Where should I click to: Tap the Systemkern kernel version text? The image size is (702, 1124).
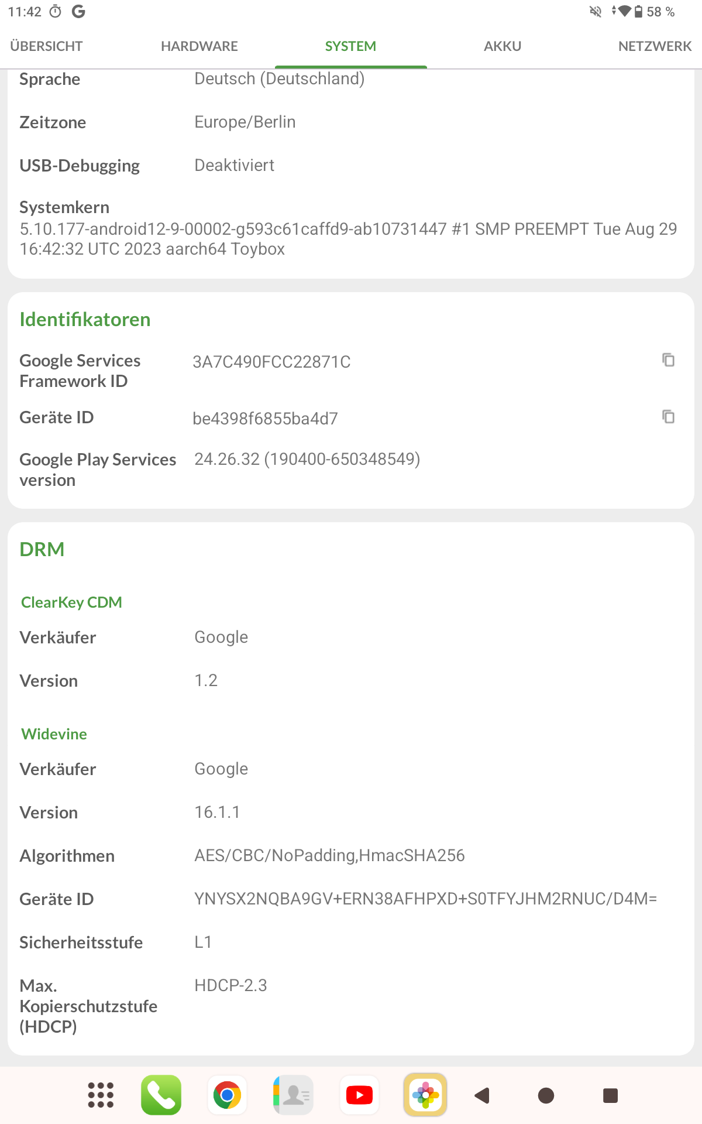pos(349,239)
